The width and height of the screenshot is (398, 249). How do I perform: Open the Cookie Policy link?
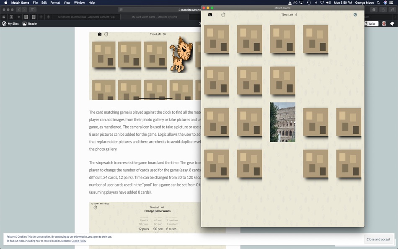pyautogui.click(x=79, y=241)
